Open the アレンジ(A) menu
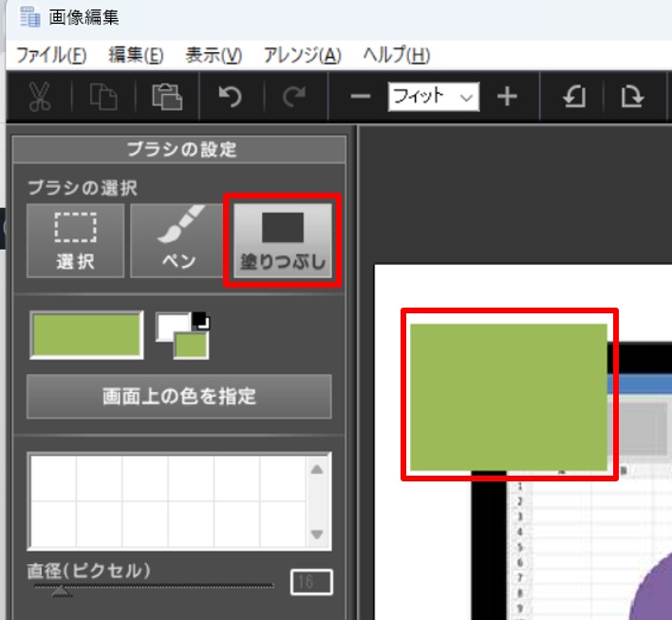The image size is (672, 620). [x=302, y=55]
